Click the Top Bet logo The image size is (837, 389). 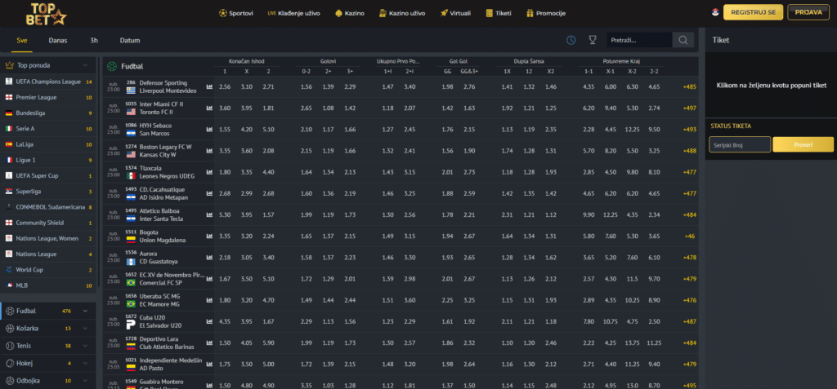pos(47,14)
